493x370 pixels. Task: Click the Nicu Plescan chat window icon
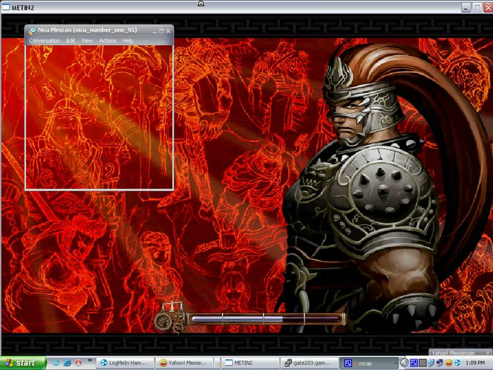32,30
